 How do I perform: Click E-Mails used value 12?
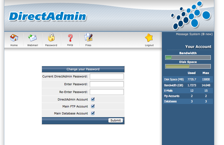tap(192, 91)
